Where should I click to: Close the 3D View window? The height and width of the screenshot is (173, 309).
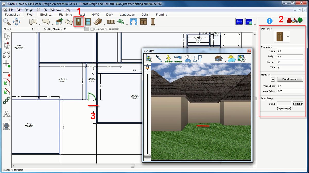(x=249, y=51)
